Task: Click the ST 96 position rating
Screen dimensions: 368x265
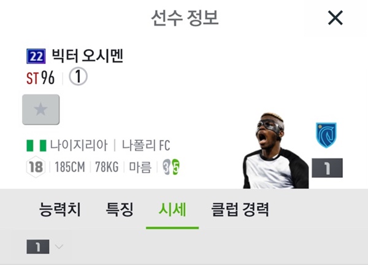Action: pyautogui.click(x=40, y=78)
